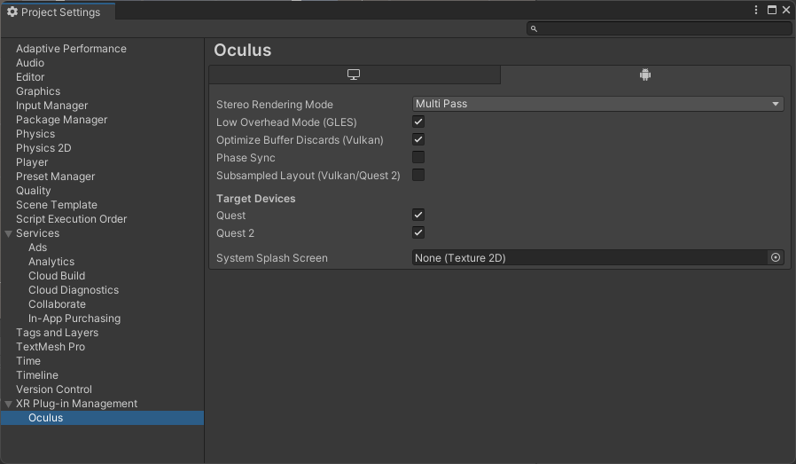
Task: Collapse the Services tree section
Action: (9, 234)
